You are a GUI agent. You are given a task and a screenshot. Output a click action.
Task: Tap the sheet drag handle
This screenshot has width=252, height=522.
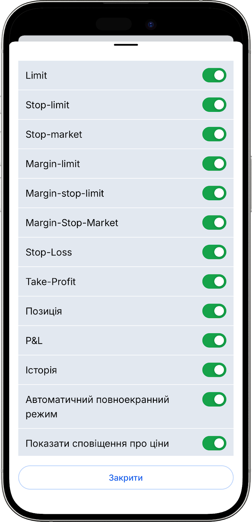click(126, 45)
